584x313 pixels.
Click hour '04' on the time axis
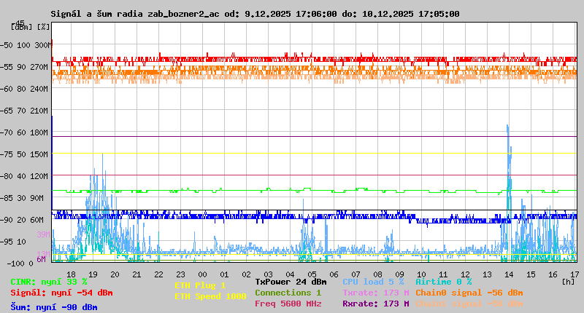pos(290,274)
